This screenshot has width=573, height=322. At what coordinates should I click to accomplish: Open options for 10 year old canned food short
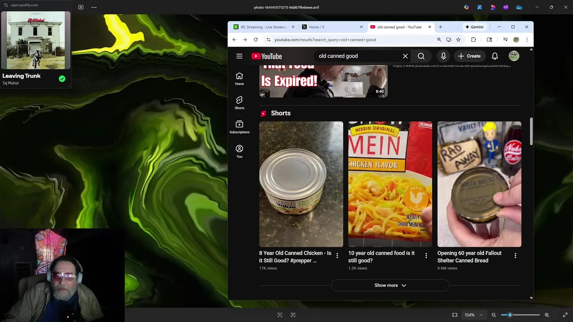[426, 256]
